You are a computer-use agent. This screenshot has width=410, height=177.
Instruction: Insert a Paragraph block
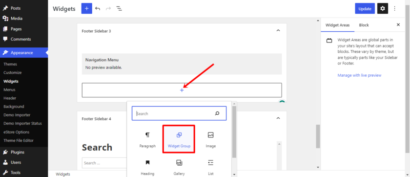[x=147, y=139]
